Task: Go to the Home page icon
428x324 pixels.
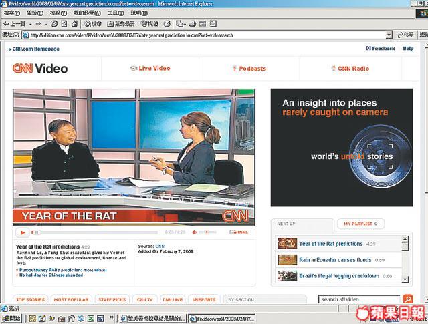Action: pyautogui.click(x=74, y=24)
